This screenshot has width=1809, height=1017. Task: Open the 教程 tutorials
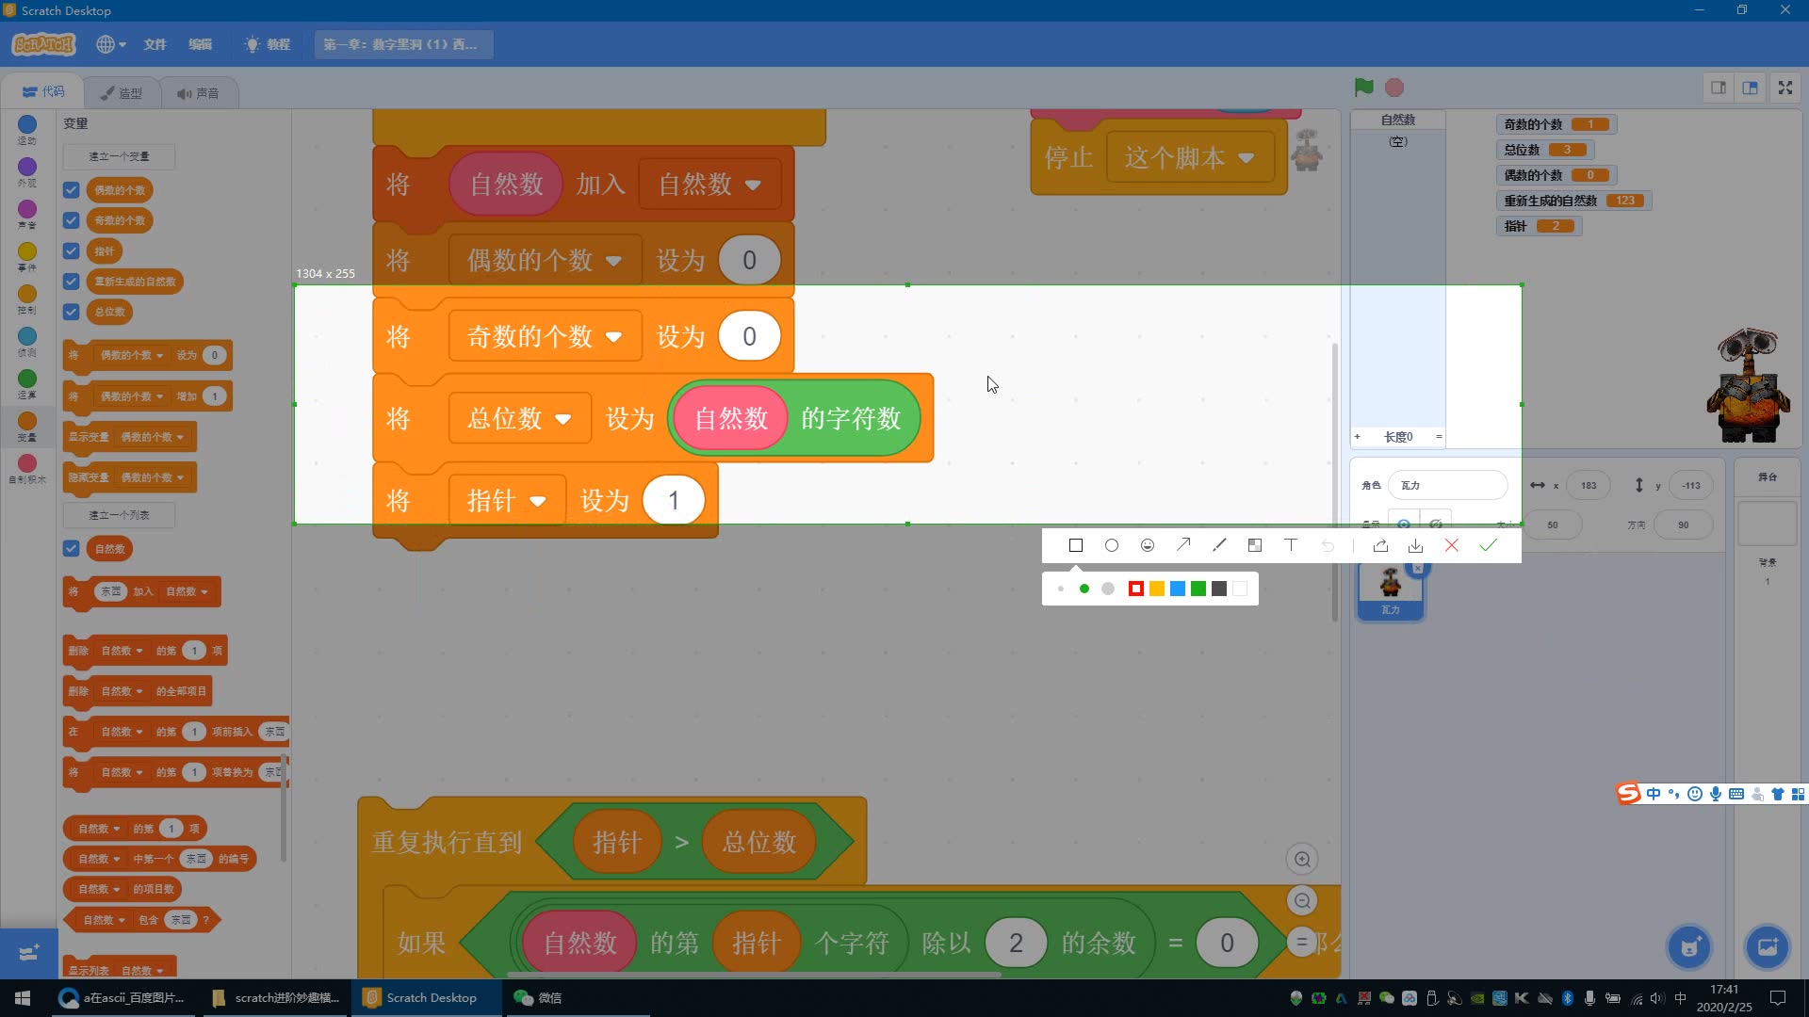tap(268, 44)
